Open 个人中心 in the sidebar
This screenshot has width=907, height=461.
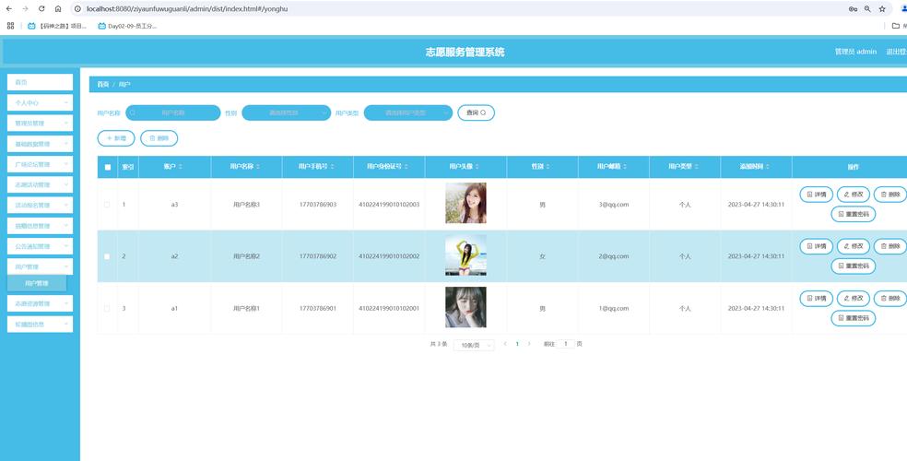[40, 102]
